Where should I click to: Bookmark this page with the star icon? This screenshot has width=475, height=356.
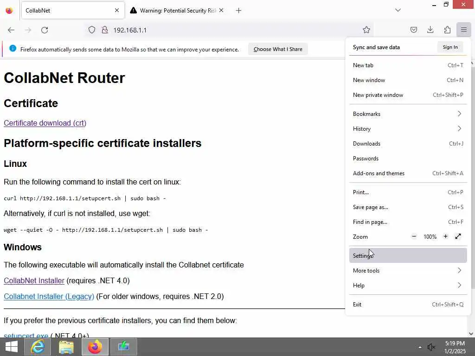click(366, 30)
